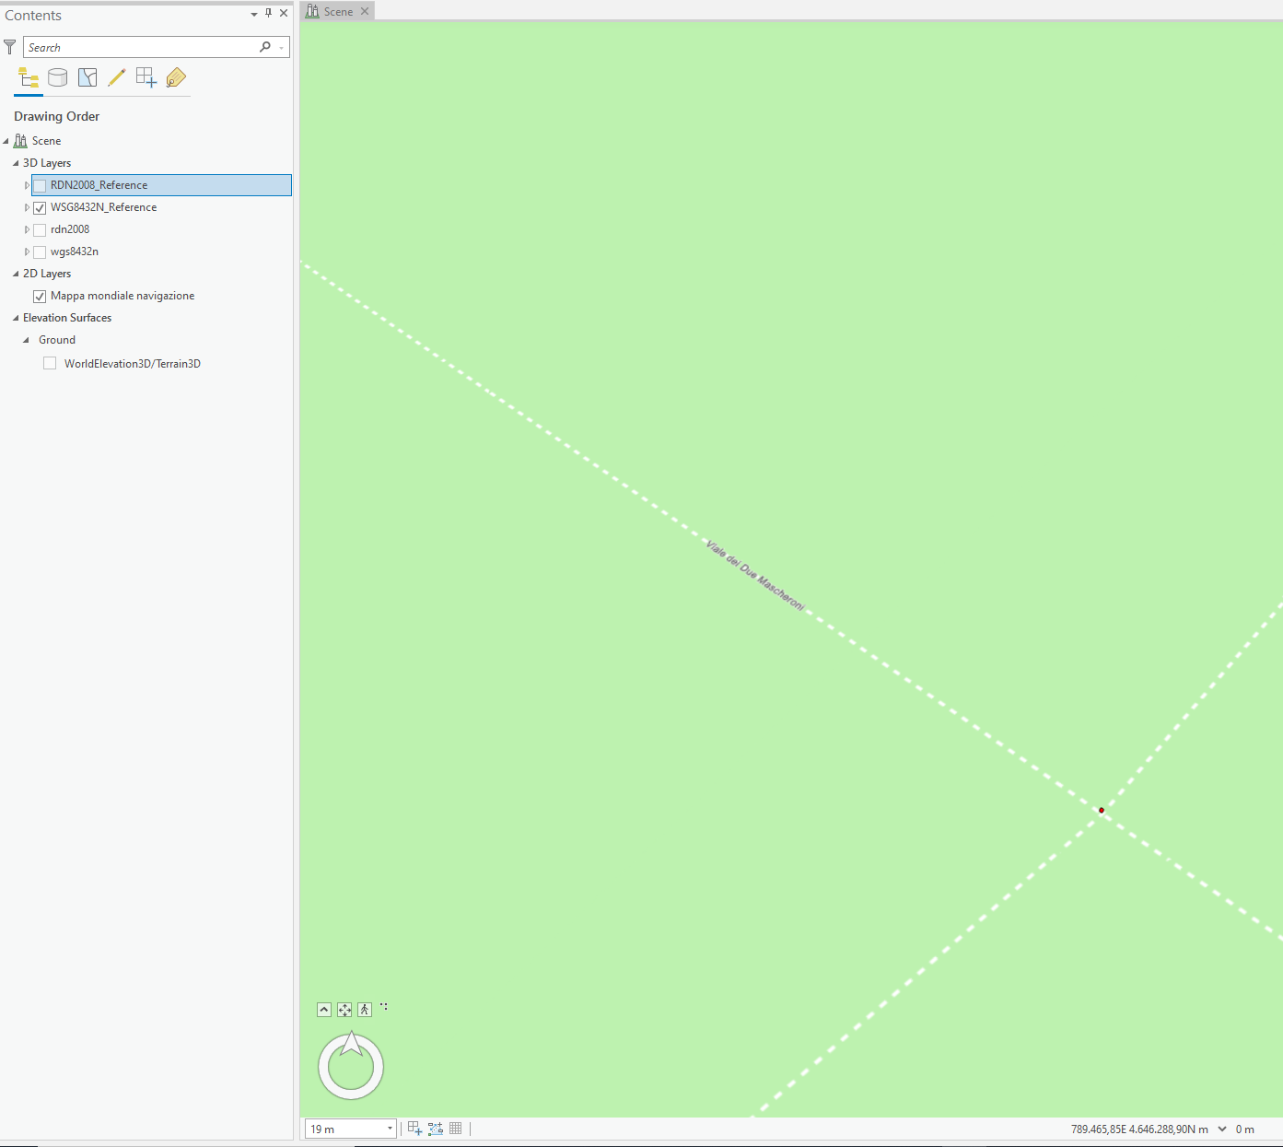This screenshot has width=1283, height=1147.
Task: Enable the RDN2008_Reference layer checkbox
Action: (x=40, y=186)
